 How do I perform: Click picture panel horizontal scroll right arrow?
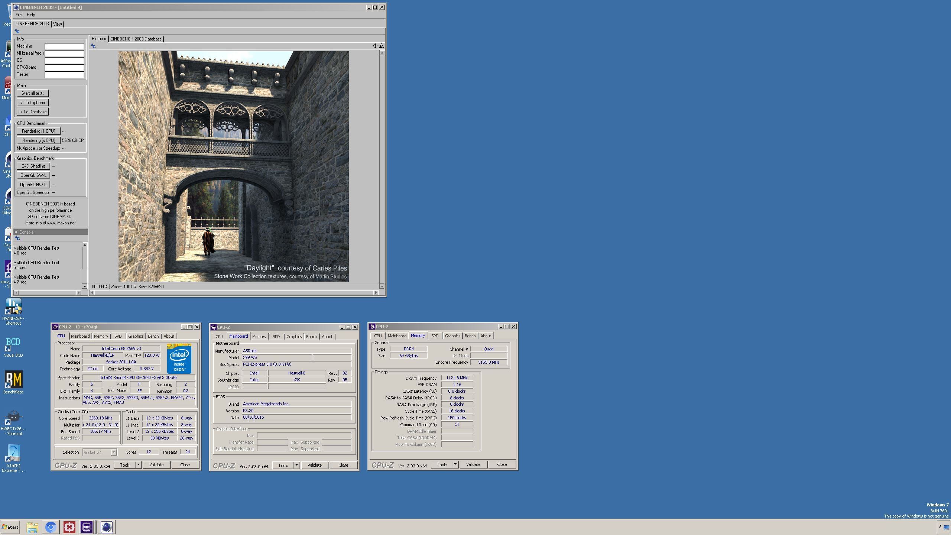pyautogui.click(x=376, y=293)
